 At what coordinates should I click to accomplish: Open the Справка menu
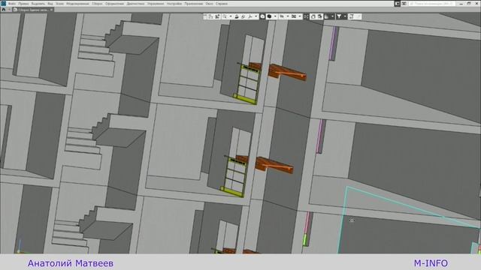[x=222, y=4]
